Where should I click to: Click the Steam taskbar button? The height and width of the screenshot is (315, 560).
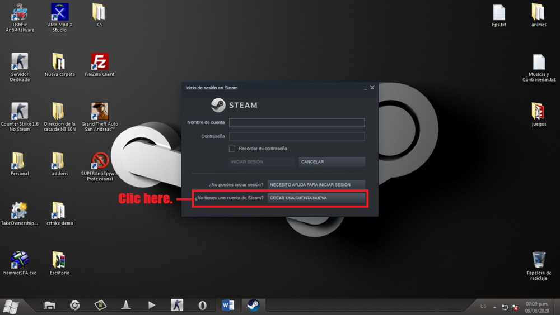(x=253, y=306)
